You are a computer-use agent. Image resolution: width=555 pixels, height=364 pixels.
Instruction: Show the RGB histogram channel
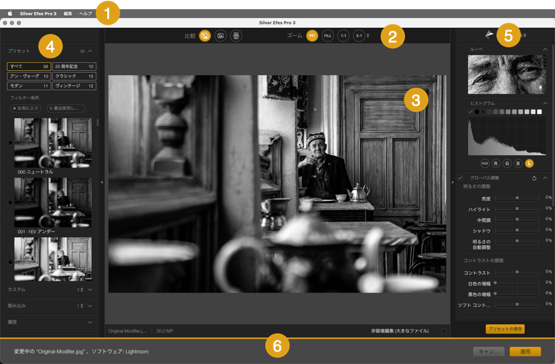pos(485,163)
